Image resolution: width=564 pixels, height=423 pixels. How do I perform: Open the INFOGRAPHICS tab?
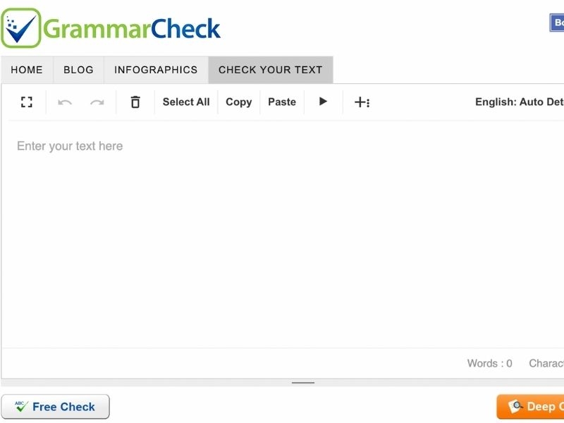[156, 70]
